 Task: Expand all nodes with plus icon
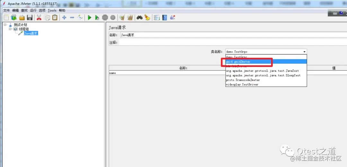[x=64, y=17]
